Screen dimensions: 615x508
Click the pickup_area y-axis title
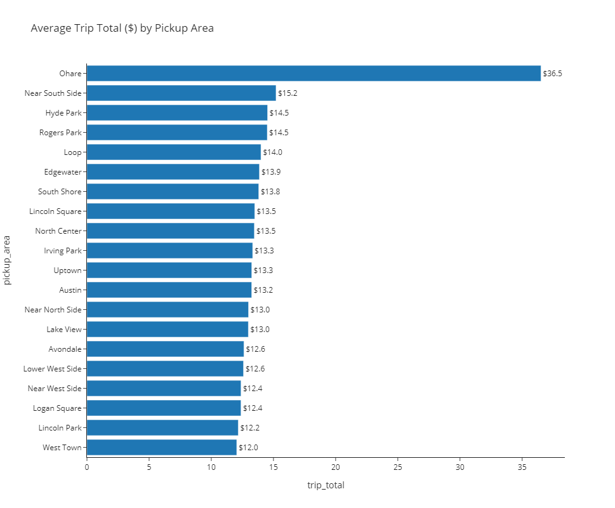click(8, 260)
